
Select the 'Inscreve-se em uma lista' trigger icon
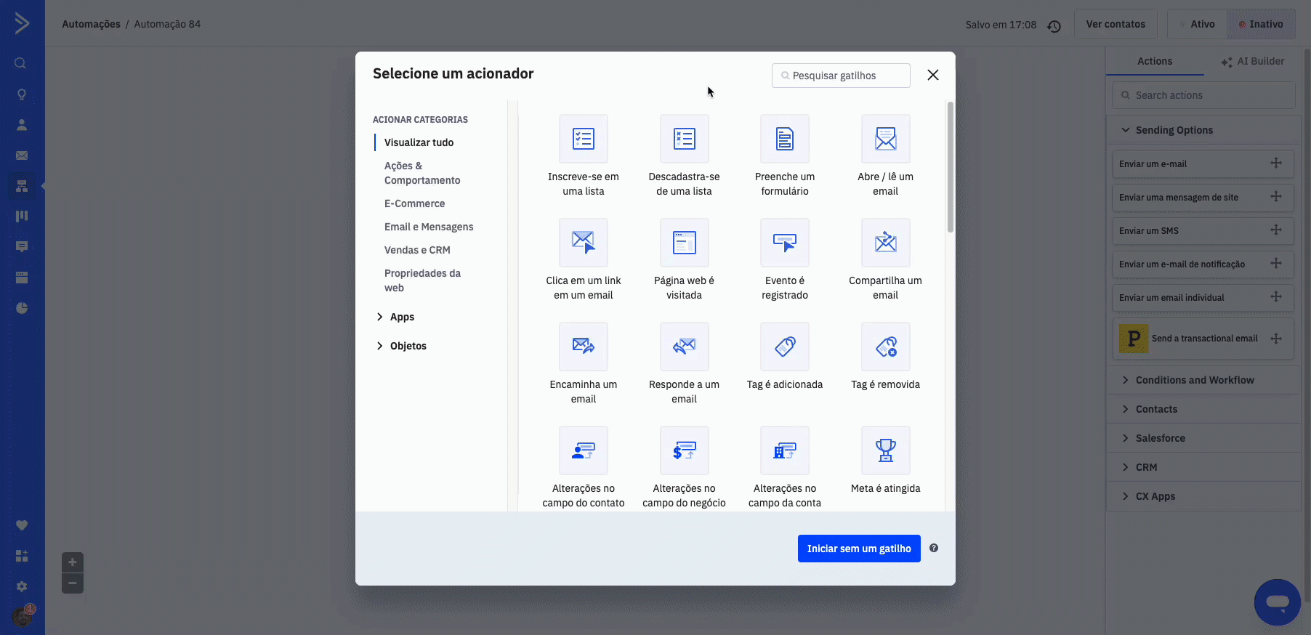coord(583,139)
